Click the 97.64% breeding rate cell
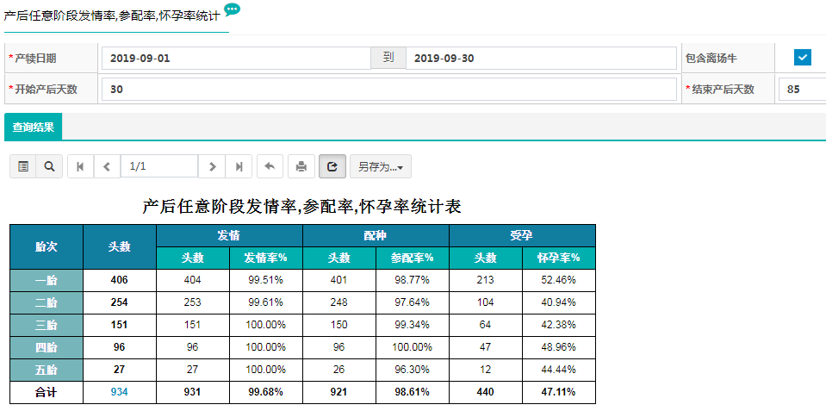This screenshot has width=826, height=411. click(x=413, y=302)
